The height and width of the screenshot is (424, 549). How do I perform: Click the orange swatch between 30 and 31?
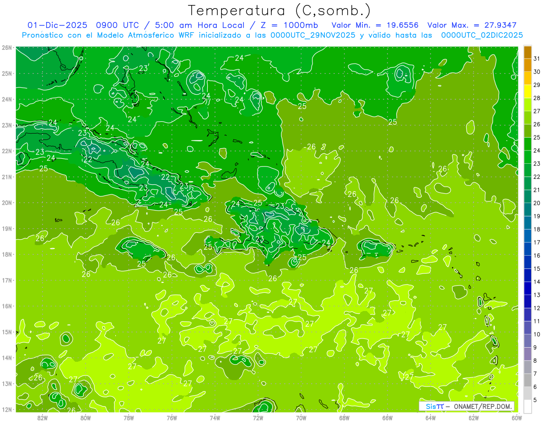tap(527, 65)
